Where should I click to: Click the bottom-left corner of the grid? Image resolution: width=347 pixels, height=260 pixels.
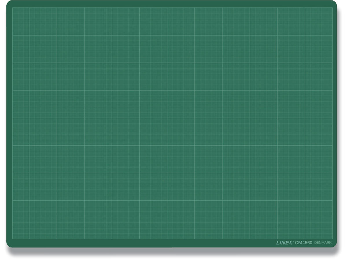tap(12, 239)
